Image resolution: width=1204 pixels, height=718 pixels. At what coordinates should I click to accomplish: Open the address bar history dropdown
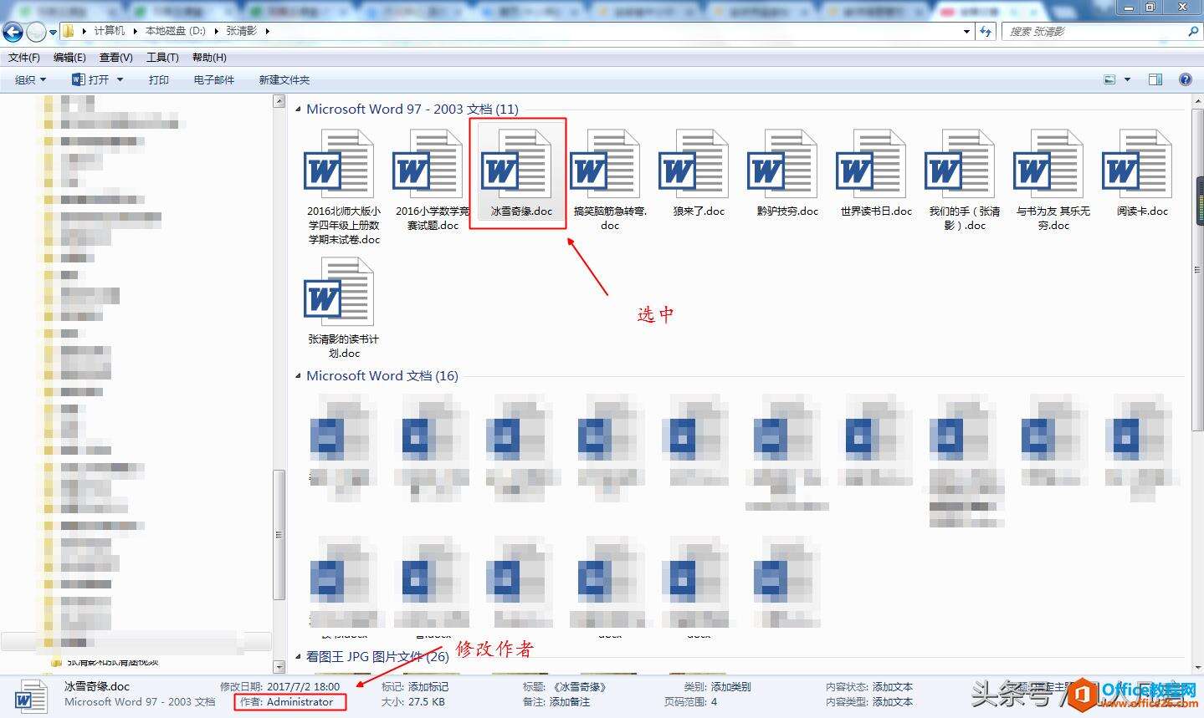point(966,31)
